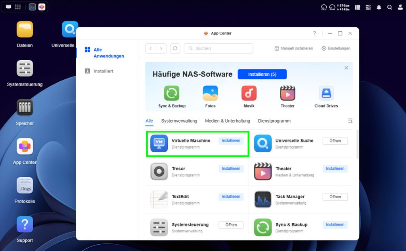406x251 pixels.
Task: Open the Cloud Drives icon in banner
Action: tap(326, 93)
